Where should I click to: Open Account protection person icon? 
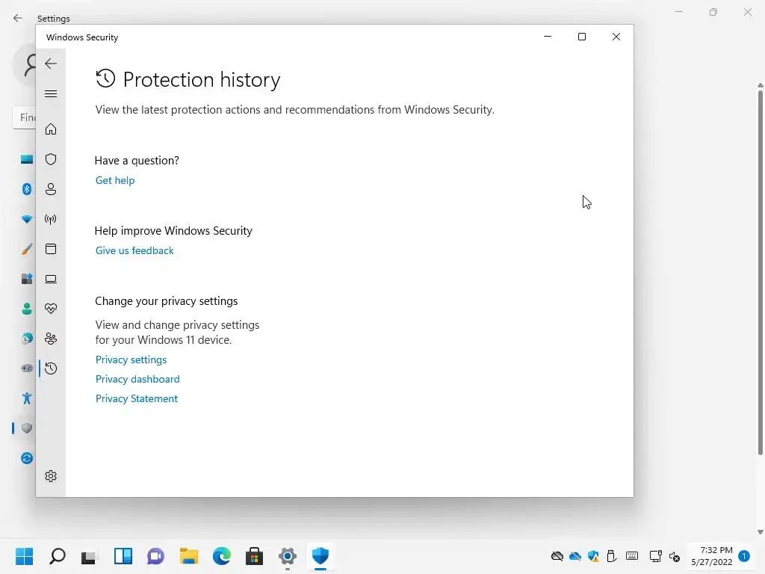[x=51, y=189]
